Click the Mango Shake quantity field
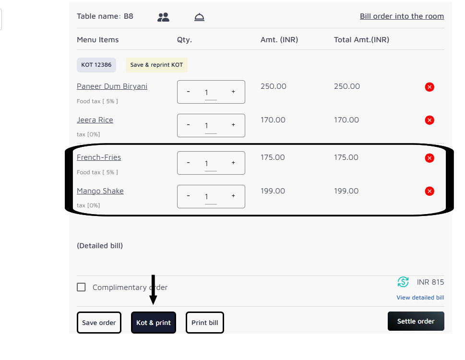This screenshot has height=360, width=465. point(210,197)
